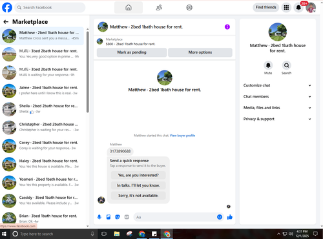Image resolution: width=323 pixels, height=239 pixels.
Task: Click the taskbar volume speaker icon
Action: coord(291,234)
